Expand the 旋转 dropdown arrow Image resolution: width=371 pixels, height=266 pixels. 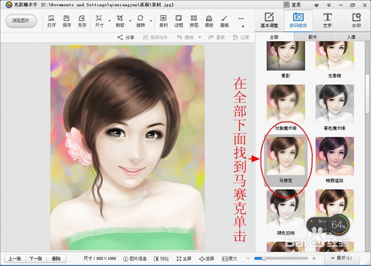(151, 21)
